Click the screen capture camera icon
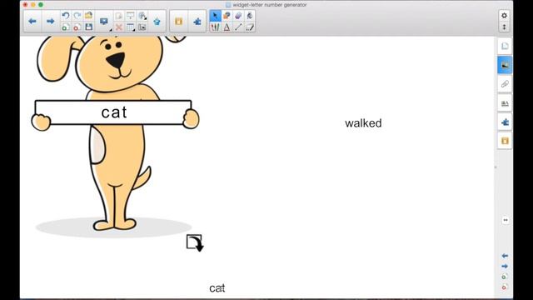533x300 pixels. 142,27
